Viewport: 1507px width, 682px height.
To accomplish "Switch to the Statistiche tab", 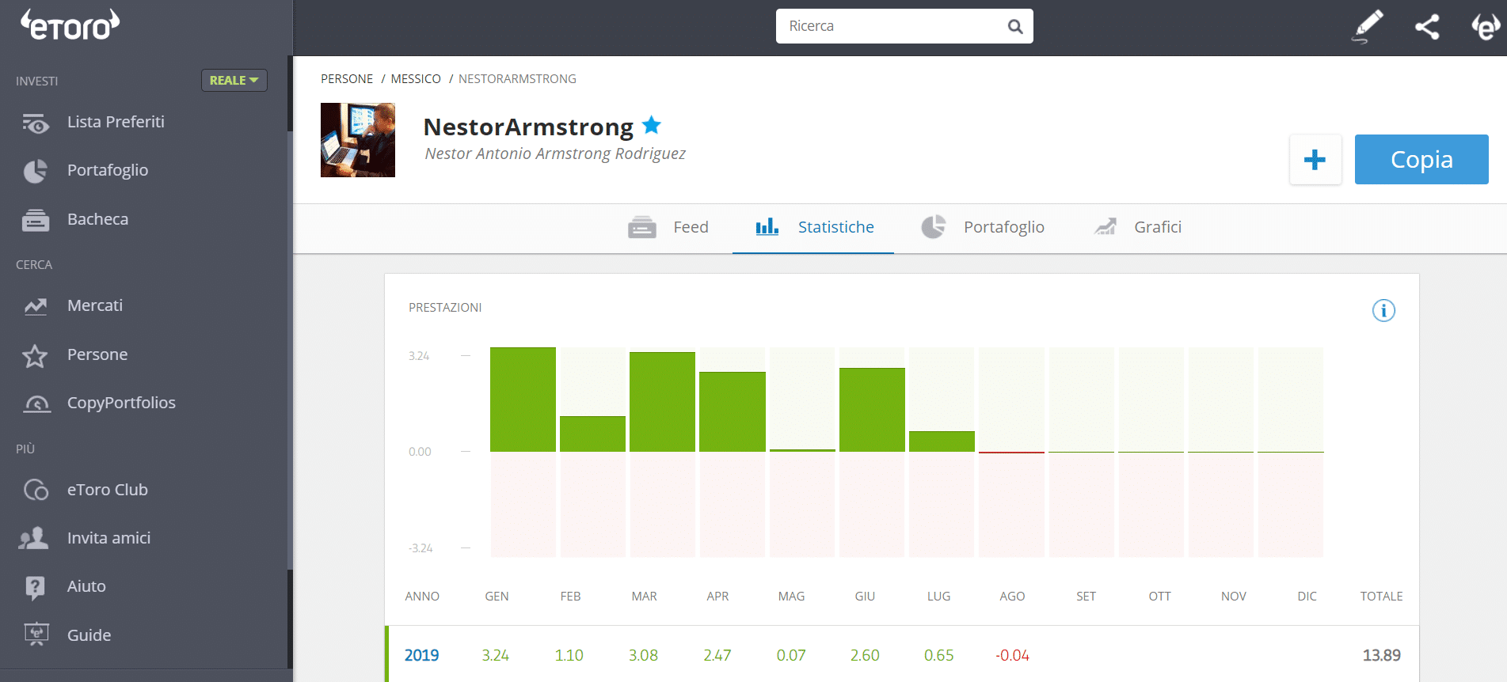I will click(x=813, y=227).
